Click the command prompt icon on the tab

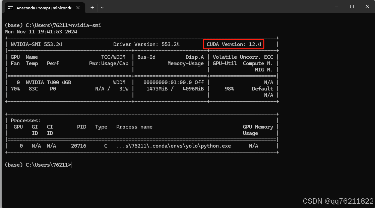coord(10,7)
